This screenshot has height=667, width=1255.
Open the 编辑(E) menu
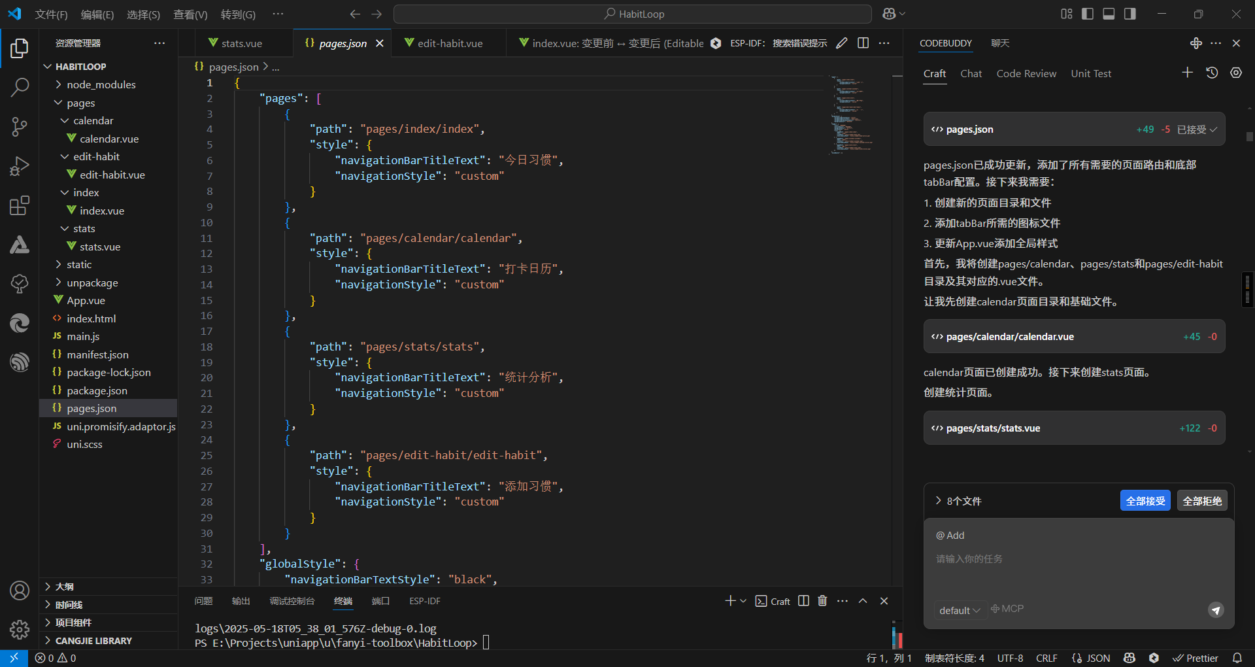(x=97, y=14)
